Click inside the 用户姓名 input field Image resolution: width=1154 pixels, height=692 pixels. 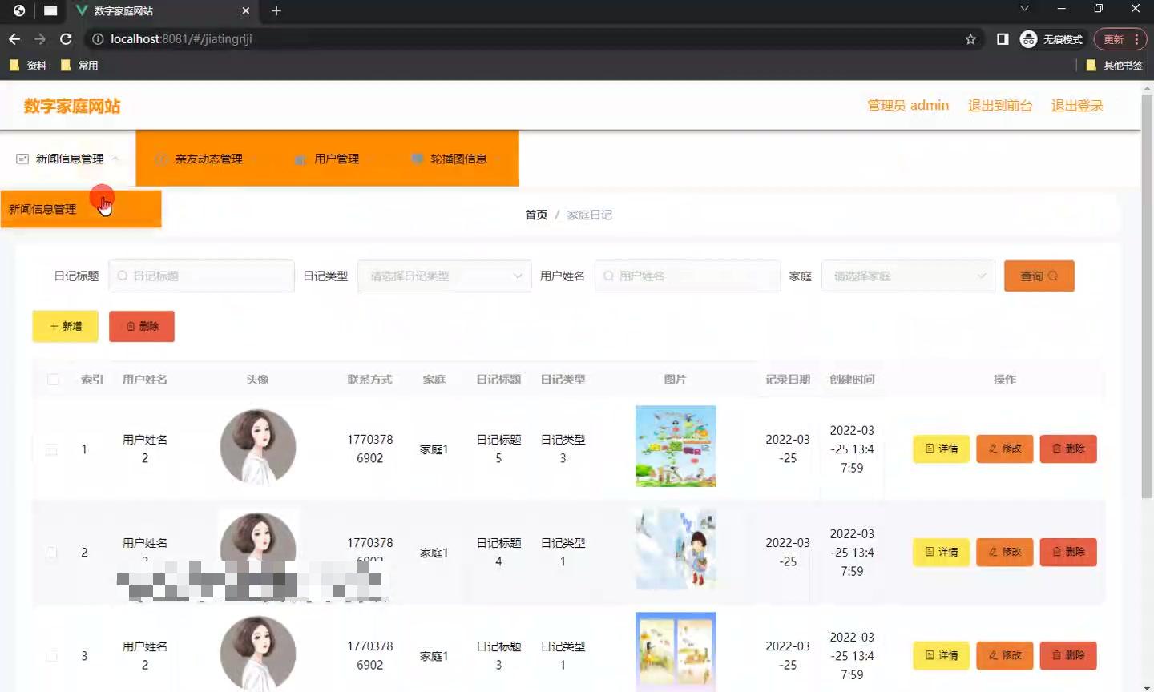[687, 276]
